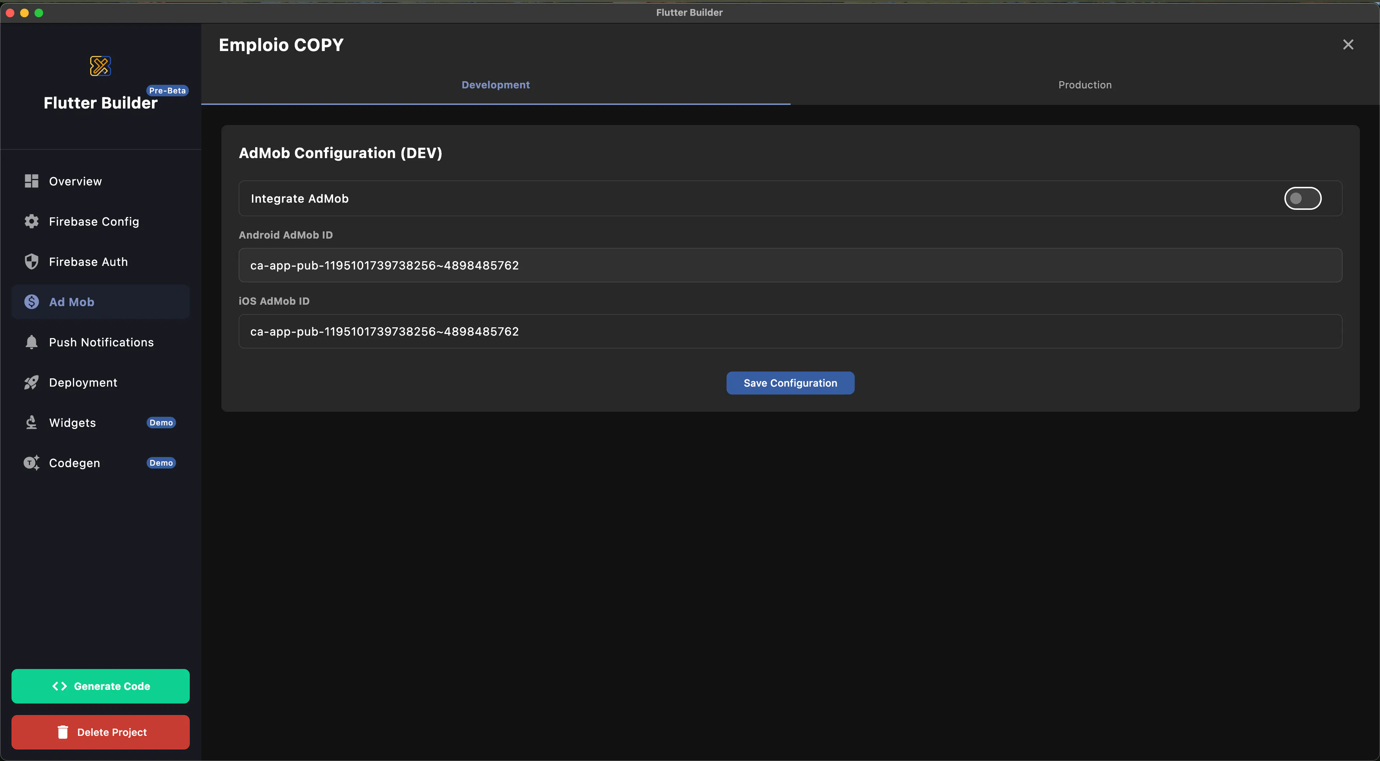Click the code brackets icon on Generate Code
The image size is (1380, 761).
click(x=59, y=686)
